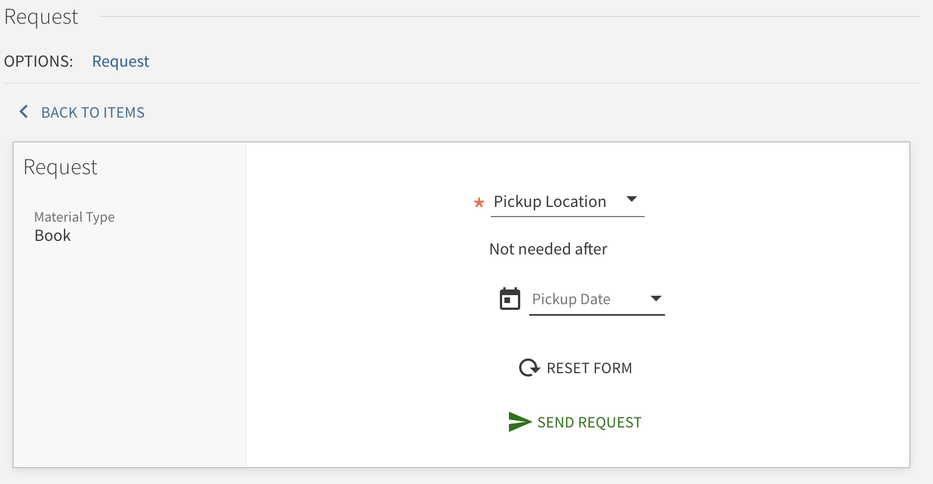Expand the Pickup Date dropdown arrow
The height and width of the screenshot is (484, 933).
pos(656,299)
